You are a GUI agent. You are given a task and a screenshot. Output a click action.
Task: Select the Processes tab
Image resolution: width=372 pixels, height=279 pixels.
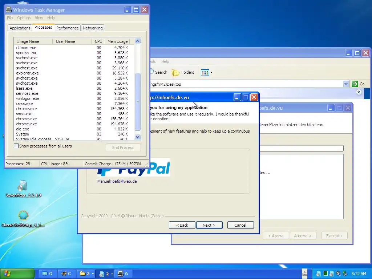click(x=43, y=27)
